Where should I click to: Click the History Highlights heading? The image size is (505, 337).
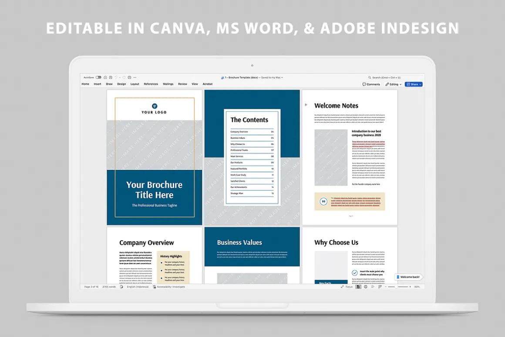pos(171,256)
